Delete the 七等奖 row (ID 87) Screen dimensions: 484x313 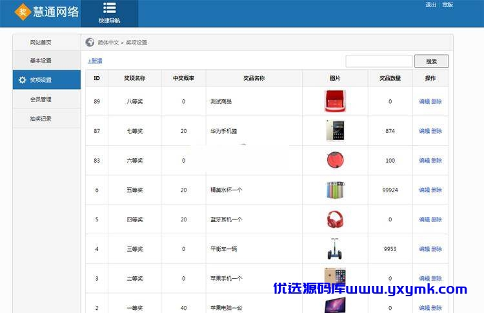click(436, 131)
